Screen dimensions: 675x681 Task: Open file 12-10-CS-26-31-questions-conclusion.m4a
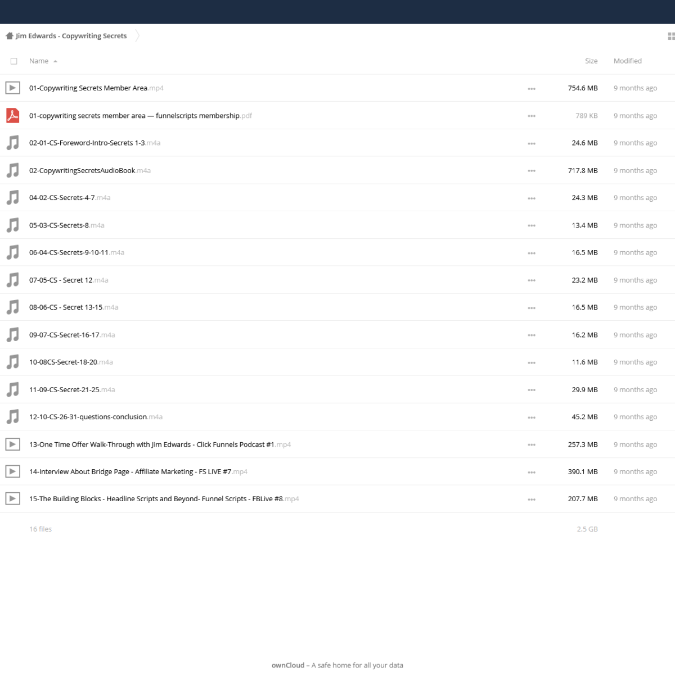coord(96,417)
